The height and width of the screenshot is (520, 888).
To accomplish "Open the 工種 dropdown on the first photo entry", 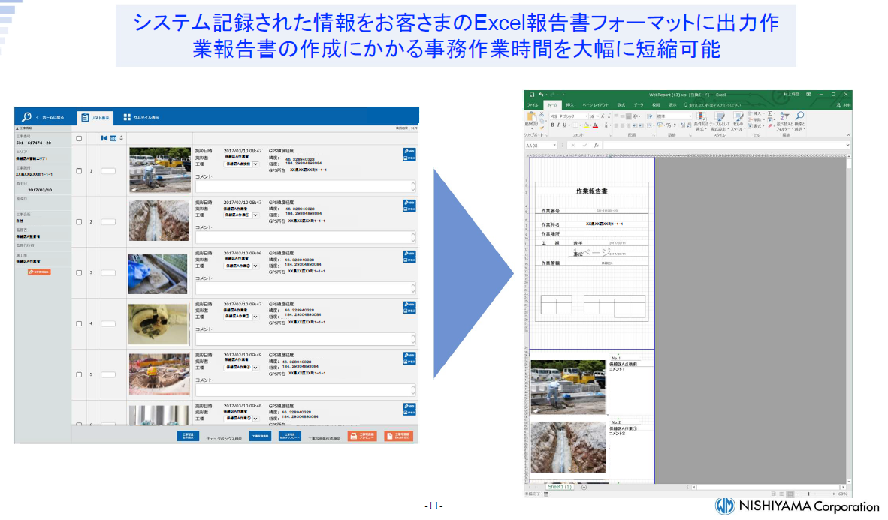I will 255,165.
